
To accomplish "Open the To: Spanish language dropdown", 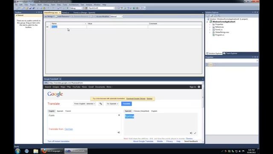I will coord(112,104).
